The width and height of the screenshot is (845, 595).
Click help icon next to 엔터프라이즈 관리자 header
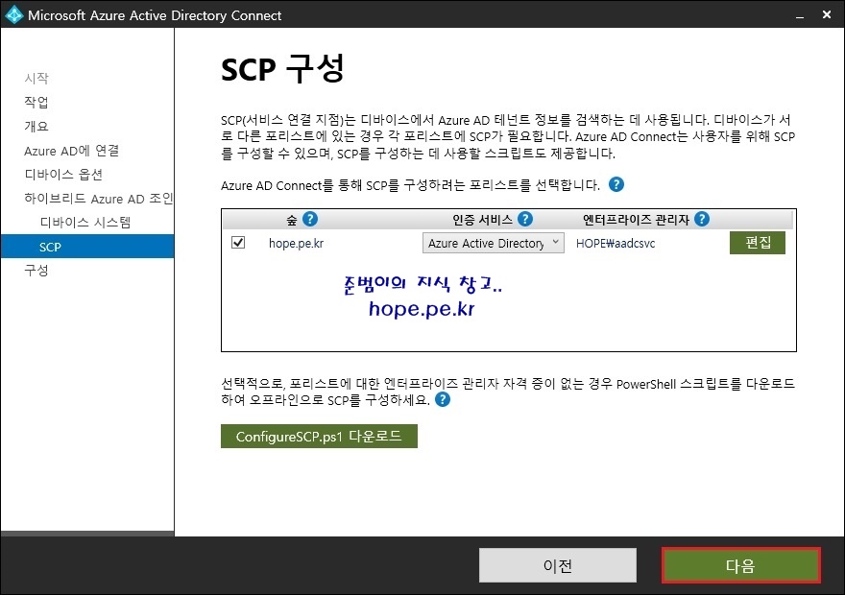click(702, 219)
